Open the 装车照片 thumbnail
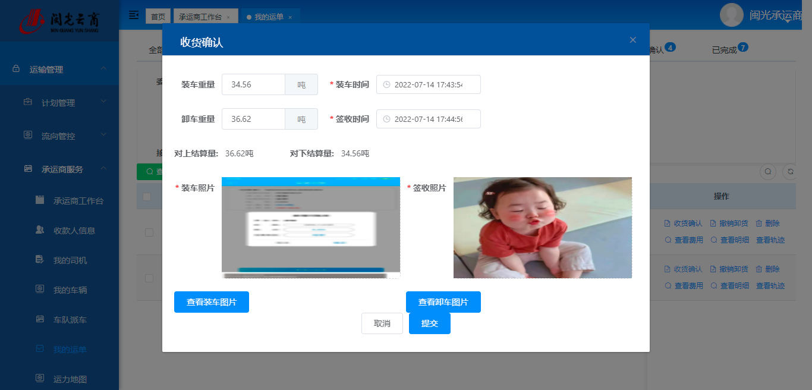Image resolution: width=812 pixels, height=390 pixels. 311,228
